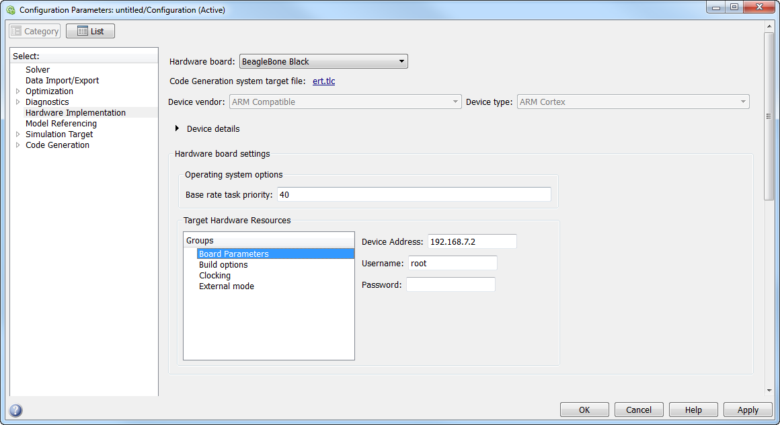Open the ert.tlc target file link

323,81
